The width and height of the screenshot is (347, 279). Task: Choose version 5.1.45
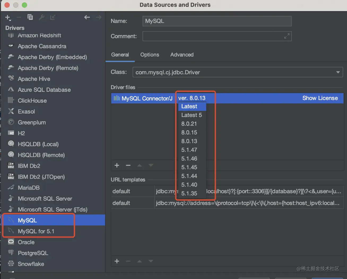(192, 167)
